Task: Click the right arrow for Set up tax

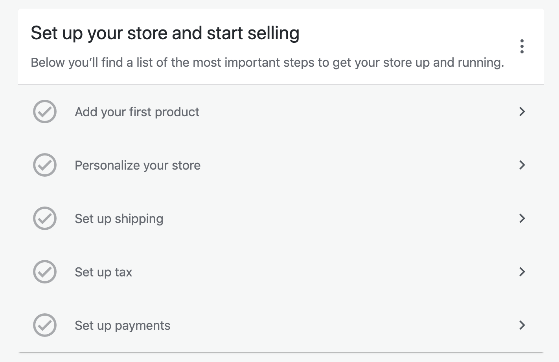Action: point(522,272)
